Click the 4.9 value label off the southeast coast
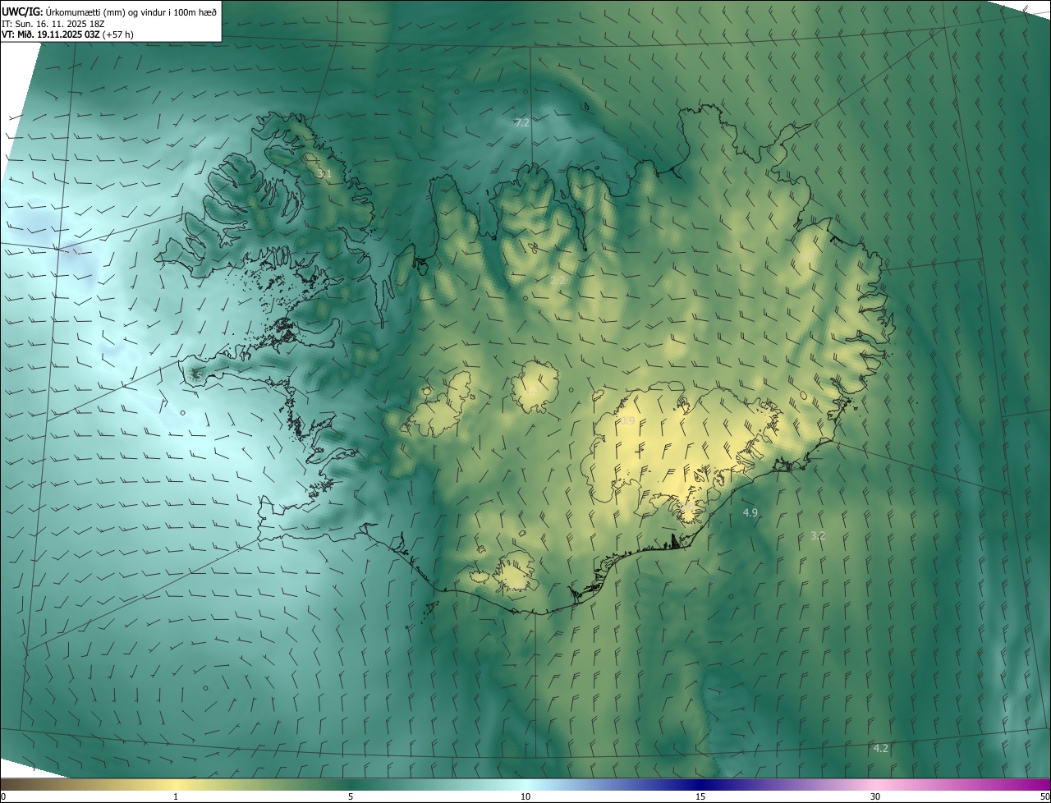1051x803 pixels. pyautogui.click(x=750, y=512)
